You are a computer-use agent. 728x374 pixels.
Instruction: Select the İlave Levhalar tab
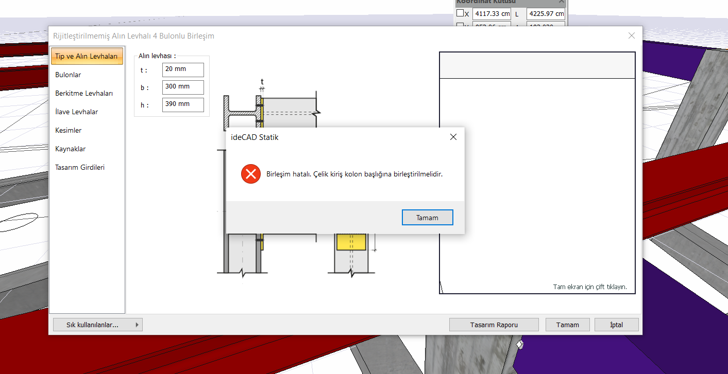pyautogui.click(x=76, y=112)
